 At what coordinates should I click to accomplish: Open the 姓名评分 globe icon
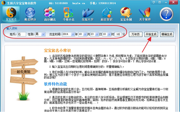tap(30, 14)
